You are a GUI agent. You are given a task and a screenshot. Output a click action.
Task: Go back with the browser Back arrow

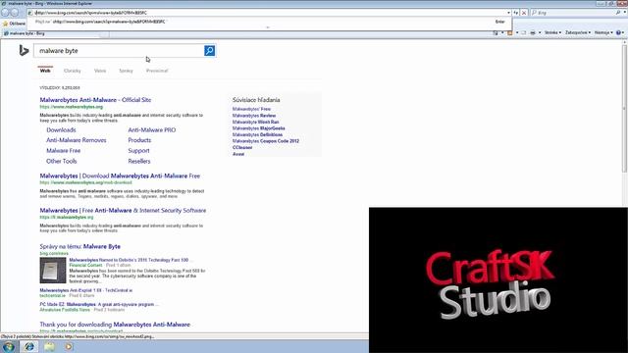coord(5,13)
